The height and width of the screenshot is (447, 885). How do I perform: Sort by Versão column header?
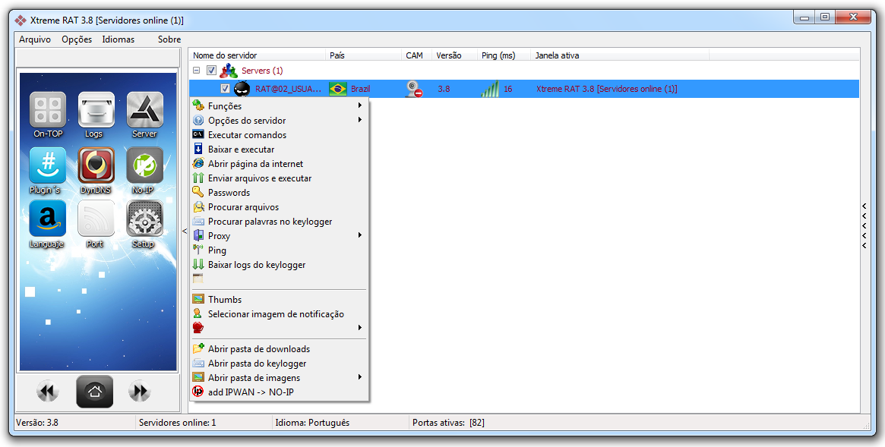click(455, 55)
